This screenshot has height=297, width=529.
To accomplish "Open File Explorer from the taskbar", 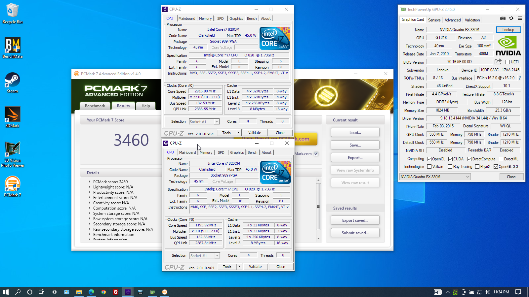I will (79, 292).
